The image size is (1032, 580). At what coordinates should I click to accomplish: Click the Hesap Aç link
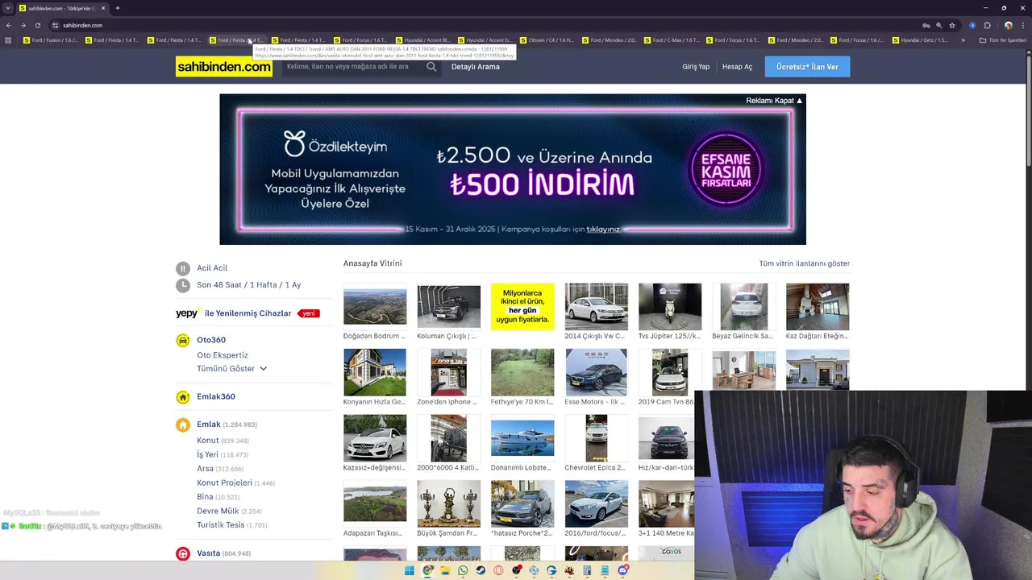coord(737,67)
